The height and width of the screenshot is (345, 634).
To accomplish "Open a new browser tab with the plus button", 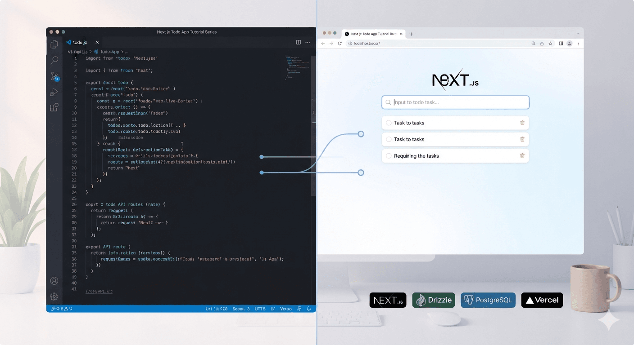I will click(411, 34).
